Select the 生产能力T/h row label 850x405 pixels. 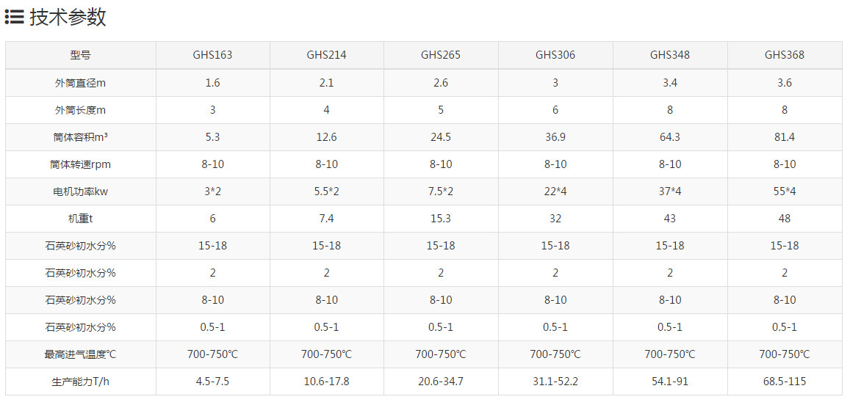(x=80, y=382)
